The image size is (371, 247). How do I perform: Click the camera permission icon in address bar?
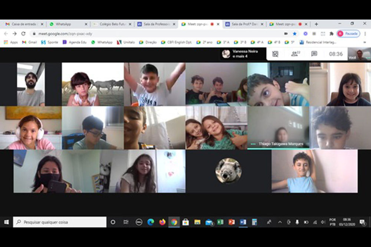286,34
